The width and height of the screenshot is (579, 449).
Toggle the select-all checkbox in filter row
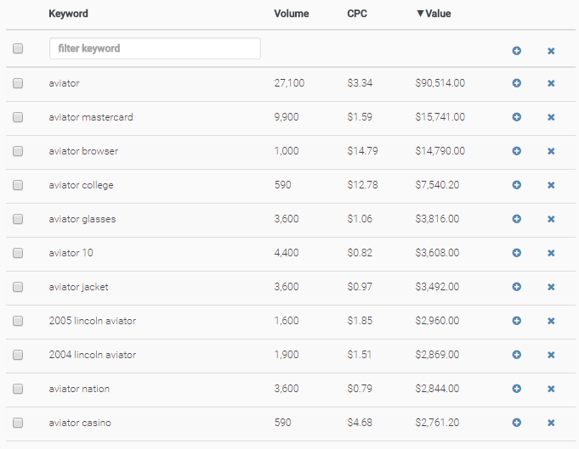click(18, 49)
